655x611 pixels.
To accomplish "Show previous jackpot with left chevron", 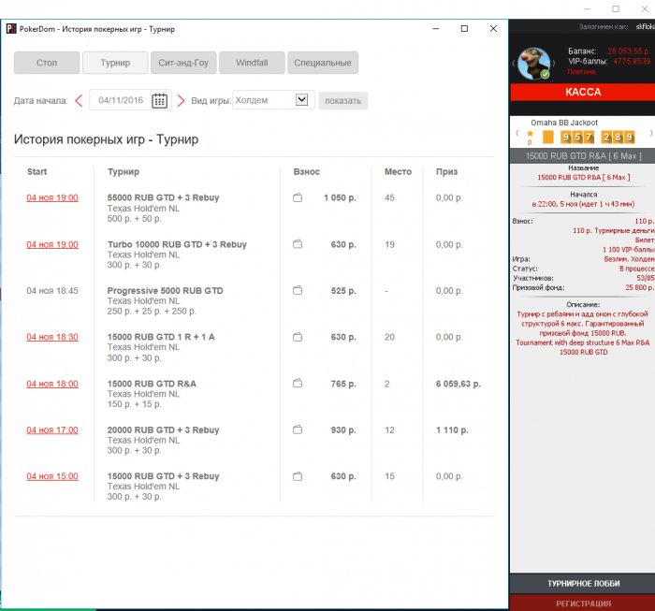I will pos(517,133).
